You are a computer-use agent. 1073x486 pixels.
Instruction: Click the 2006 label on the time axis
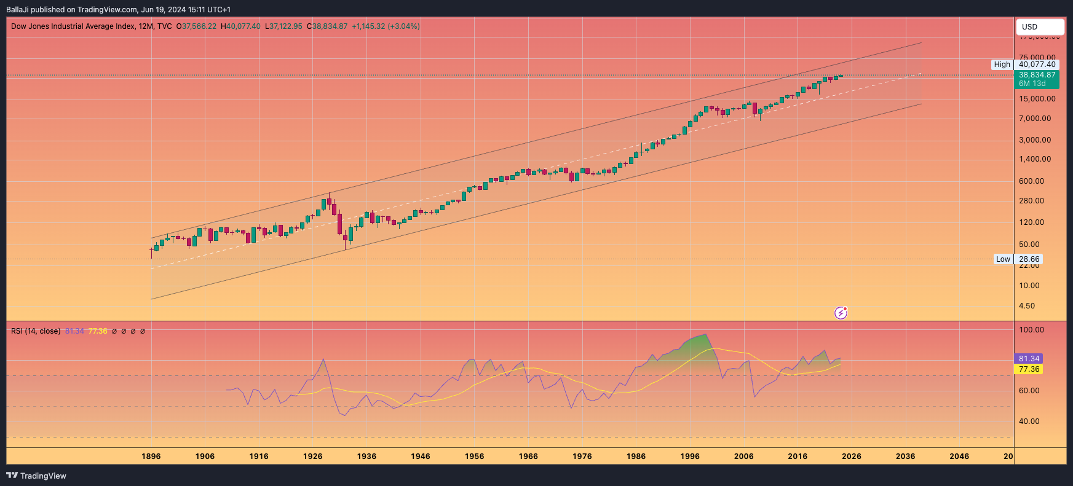coord(744,457)
